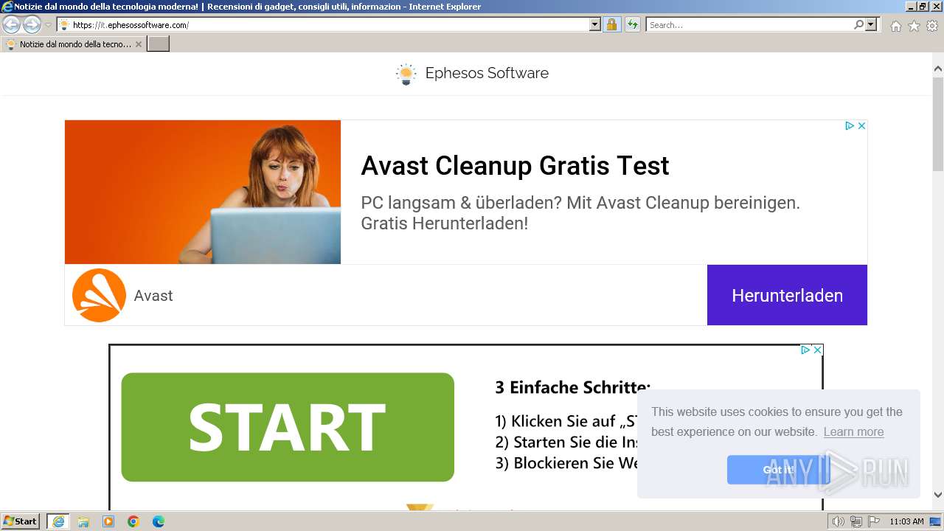Image resolution: width=944 pixels, height=531 pixels.
Task: Click the Avast ad woman image
Action: coord(203,192)
